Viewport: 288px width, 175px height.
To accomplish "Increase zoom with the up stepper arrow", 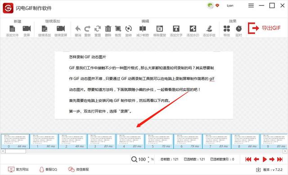I will click(x=148, y=157).
